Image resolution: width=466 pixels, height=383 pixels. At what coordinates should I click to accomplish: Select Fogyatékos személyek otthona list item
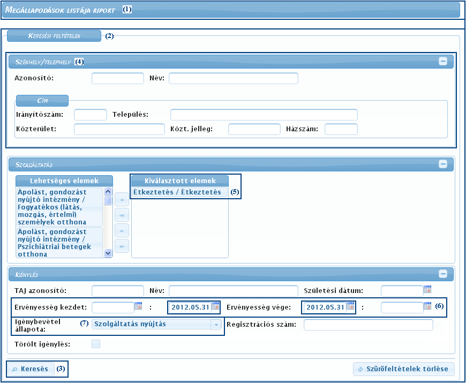[x=60, y=207]
